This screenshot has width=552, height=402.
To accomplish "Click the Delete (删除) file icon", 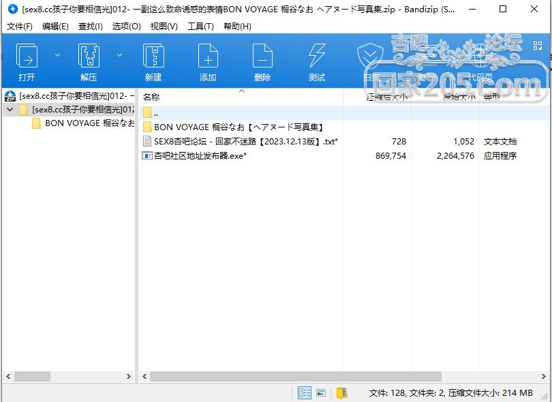I will tap(262, 56).
